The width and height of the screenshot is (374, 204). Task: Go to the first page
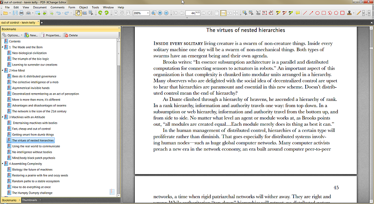[176, 13]
